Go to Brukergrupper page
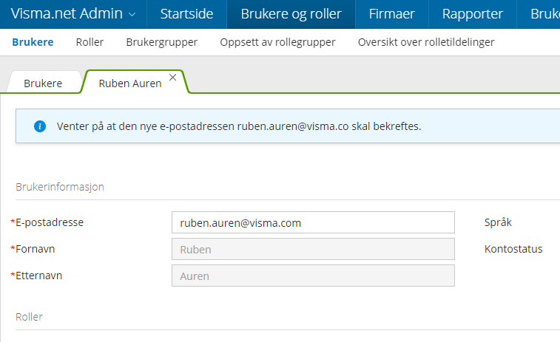560x342 pixels. tap(161, 42)
